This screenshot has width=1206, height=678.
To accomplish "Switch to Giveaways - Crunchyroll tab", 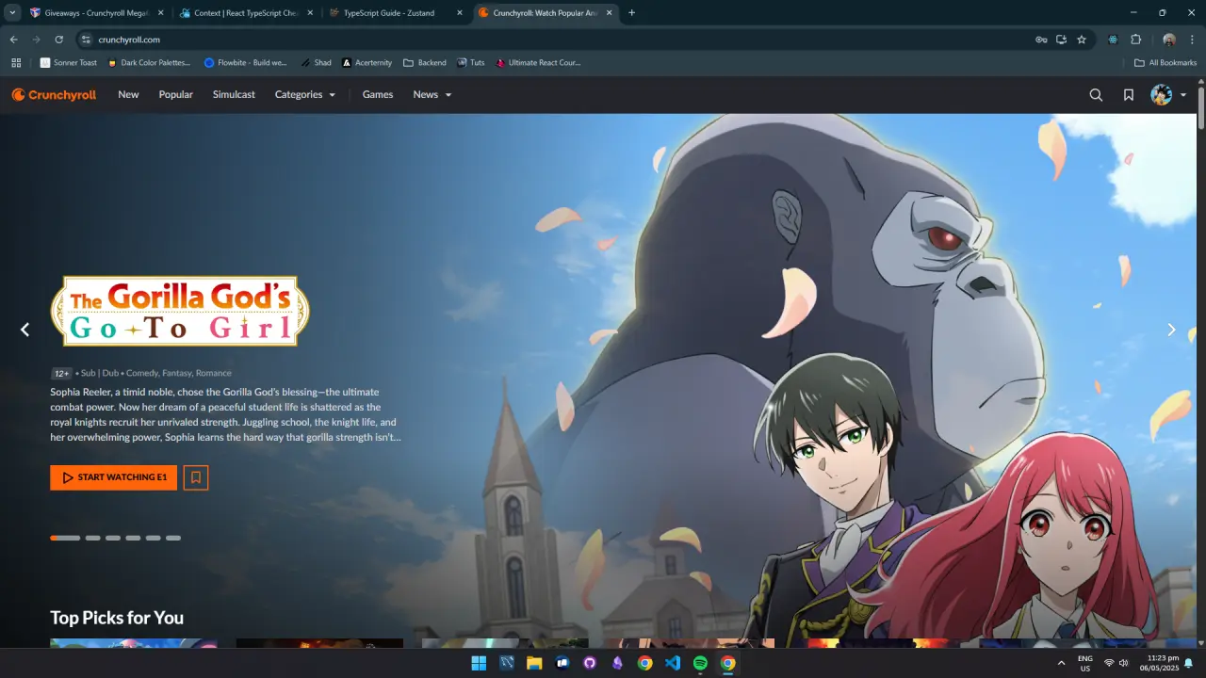I will (97, 13).
